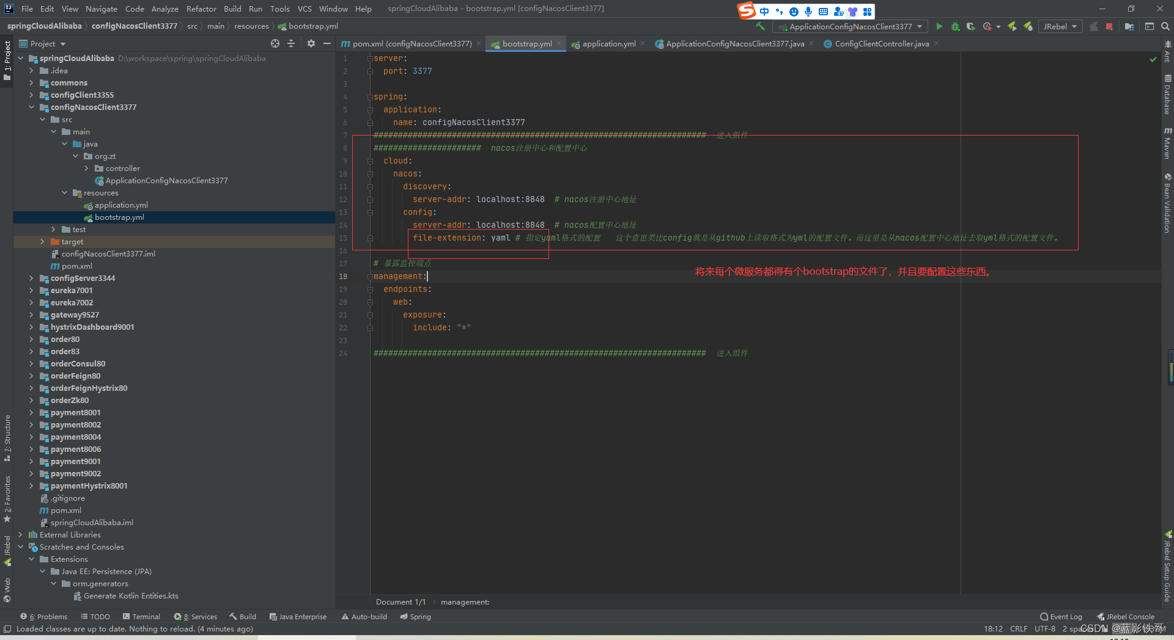Switch to application.yml editor tab

click(609, 43)
